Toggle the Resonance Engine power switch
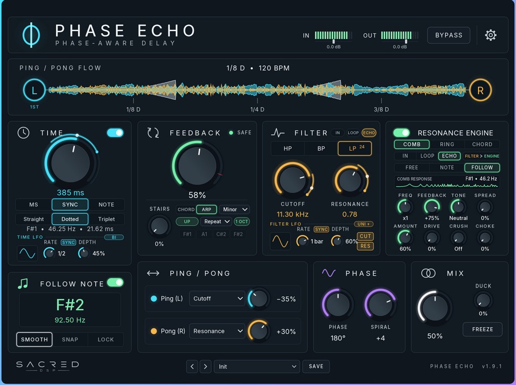Image resolution: width=516 pixels, height=385 pixels. coord(402,133)
